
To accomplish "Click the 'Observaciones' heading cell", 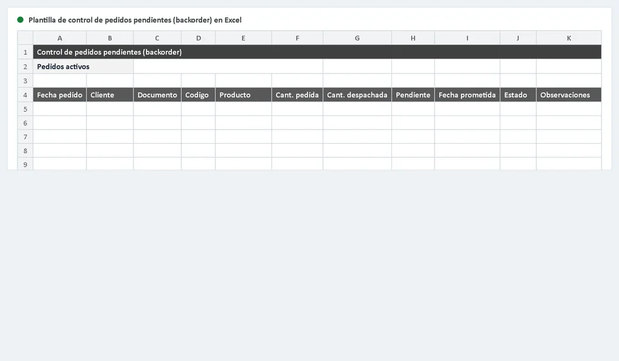I will 569,95.
